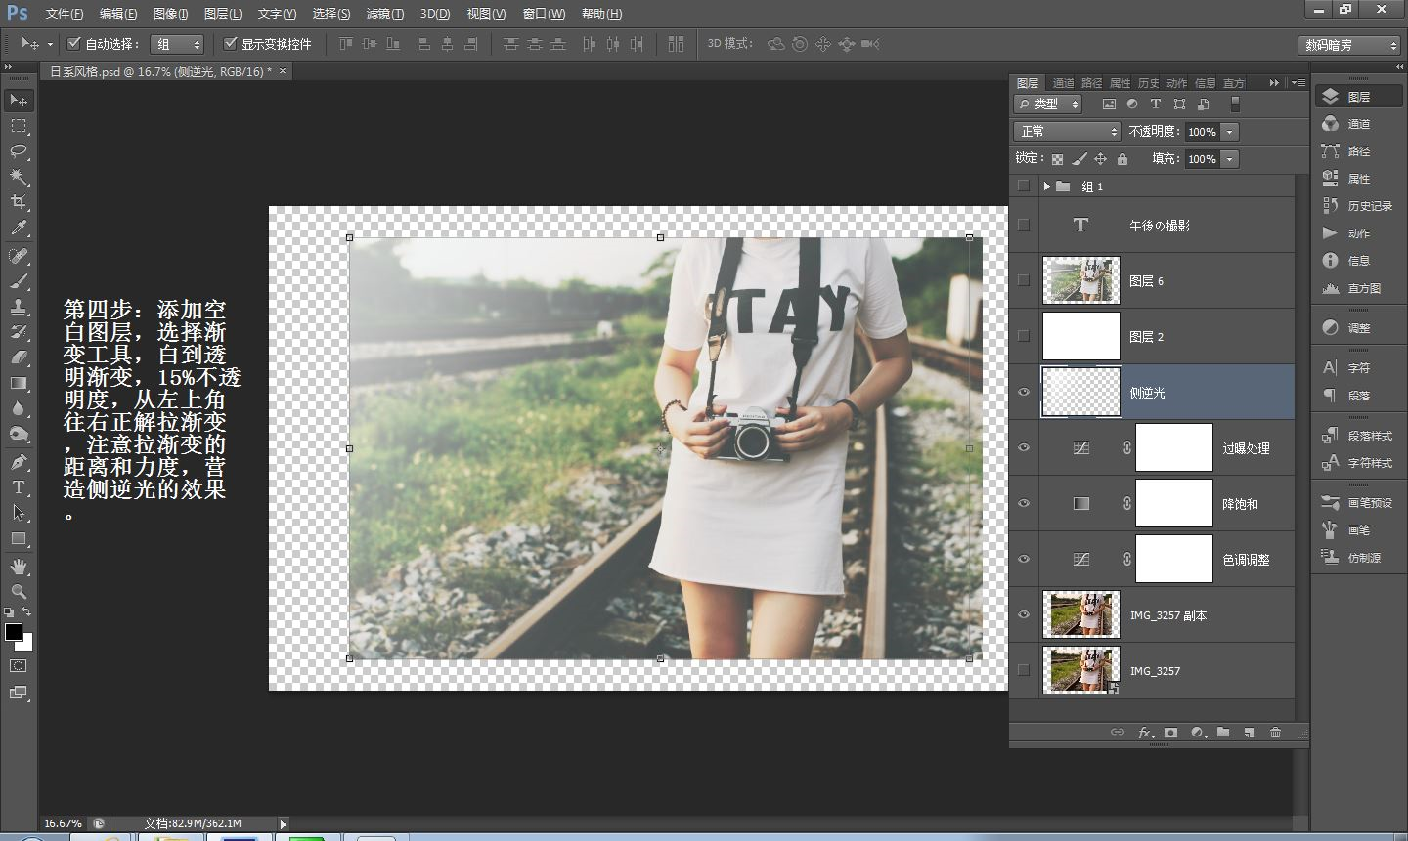Open the 历史记录 side panel

pos(1359,206)
